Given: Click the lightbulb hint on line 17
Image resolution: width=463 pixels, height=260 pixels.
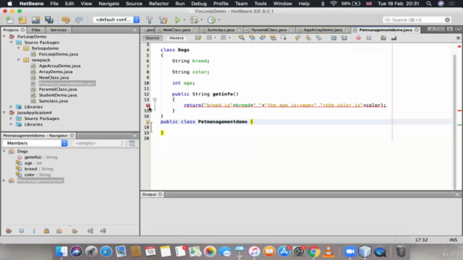Looking at the screenshot, I should point(148,122).
